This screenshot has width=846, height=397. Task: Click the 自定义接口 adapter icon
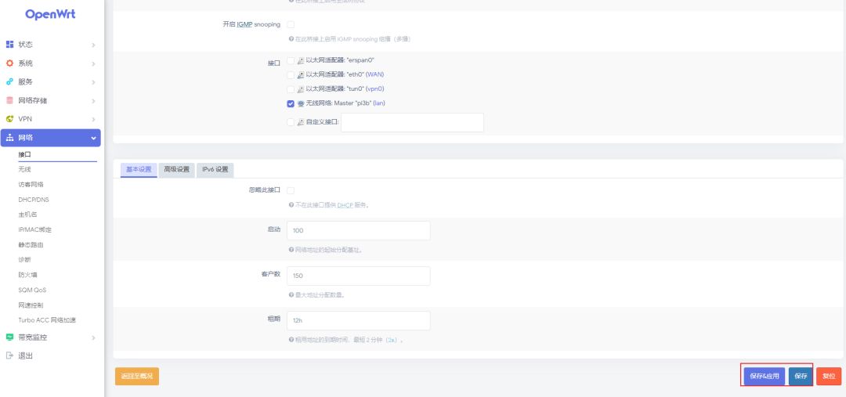(x=301, y=122)
